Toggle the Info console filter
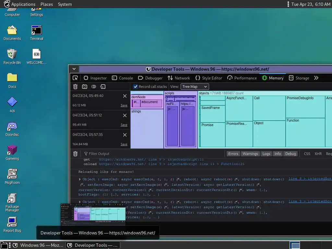The image size is (332, 249). click(x=278, y=154)
